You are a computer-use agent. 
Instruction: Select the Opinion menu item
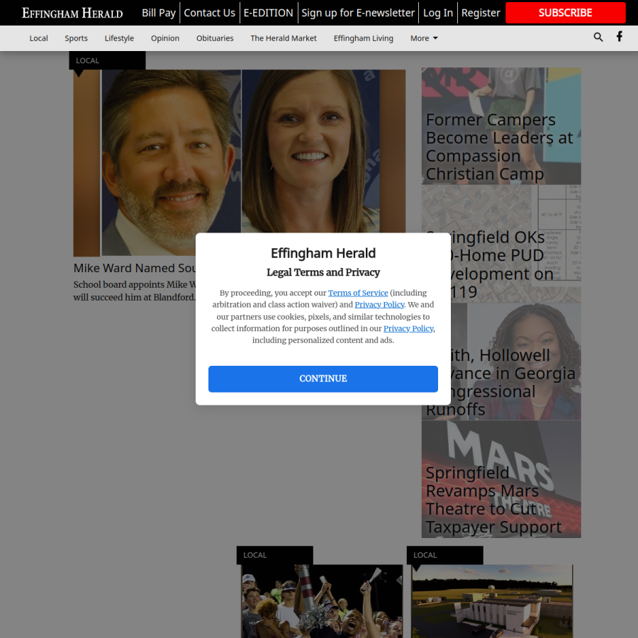tap(165, 38)
